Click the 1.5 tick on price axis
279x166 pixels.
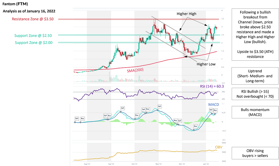(223, 51)
